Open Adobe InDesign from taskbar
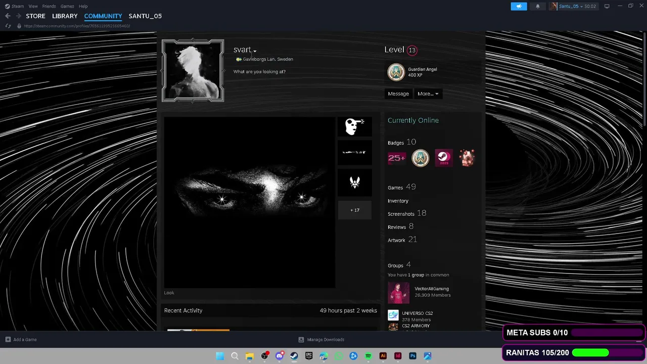Viewport: 647px width, 364px height. pos(398,356)
